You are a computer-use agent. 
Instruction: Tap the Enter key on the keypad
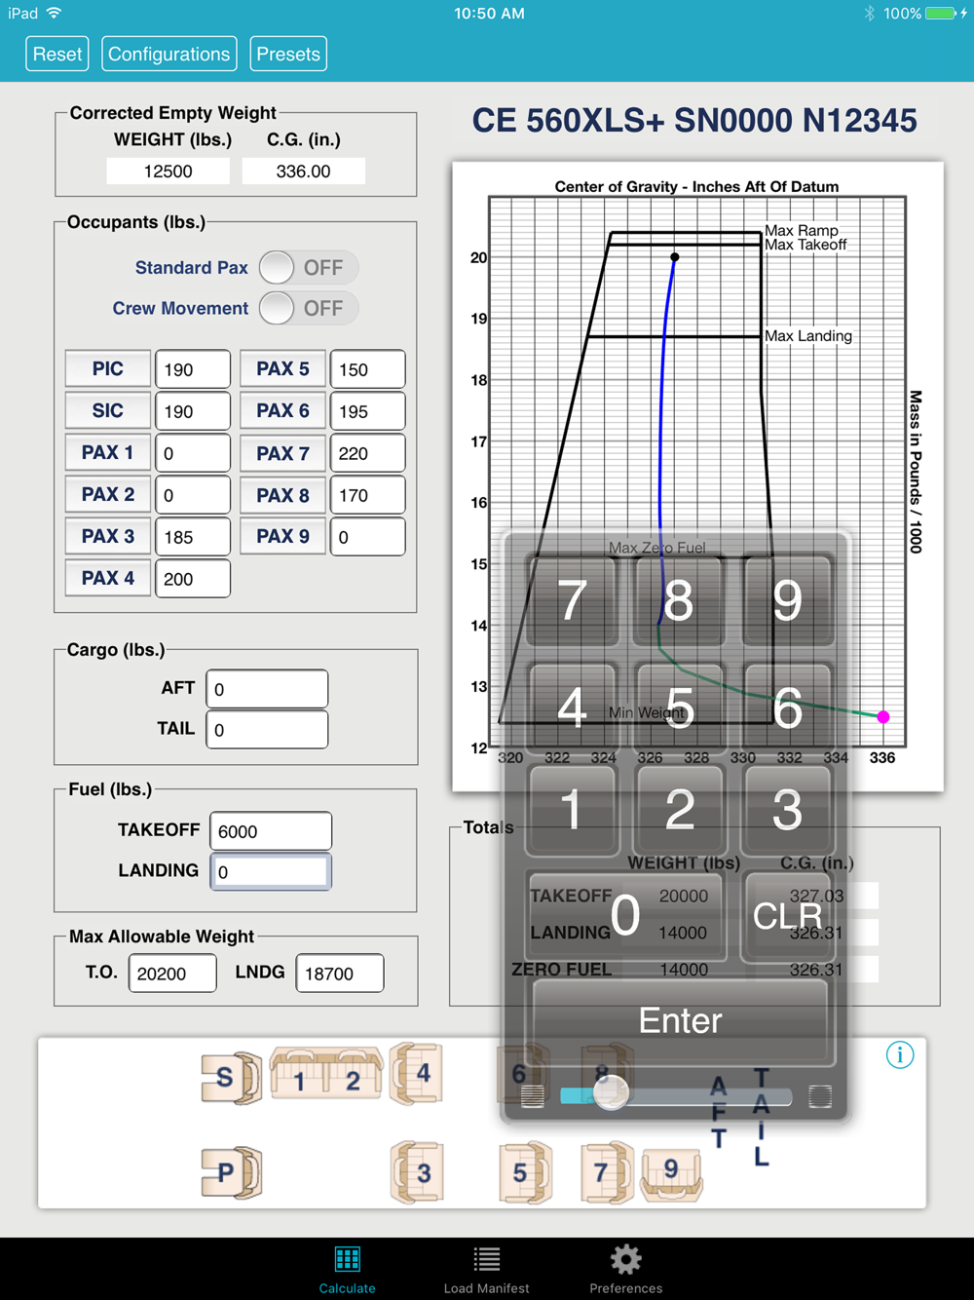[x=680, y=1020]
